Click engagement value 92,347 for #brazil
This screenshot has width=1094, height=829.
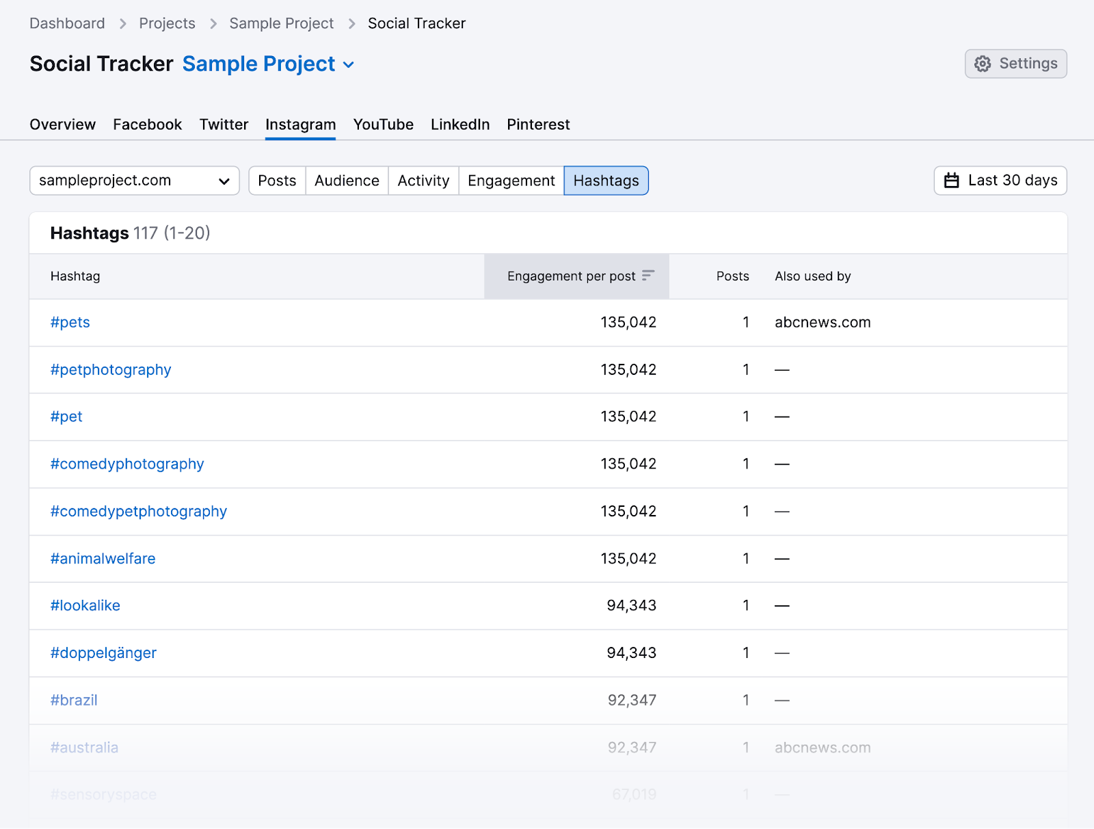click(632, 700)
